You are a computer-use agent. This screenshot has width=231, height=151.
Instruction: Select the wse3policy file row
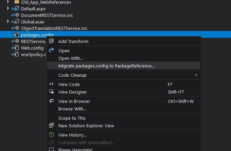point(33,55)
